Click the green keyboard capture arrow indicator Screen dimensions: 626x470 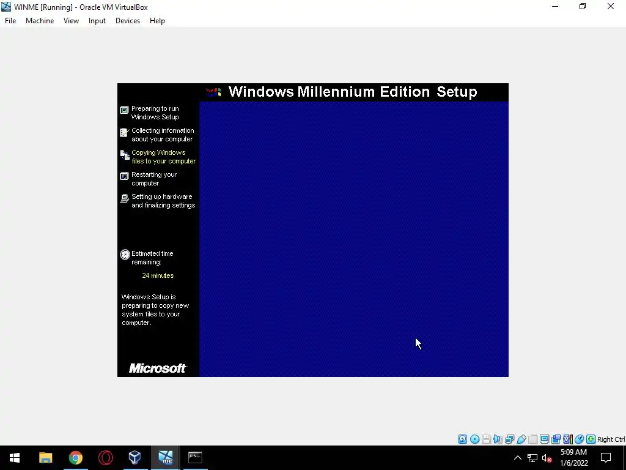(x=591, y=439)
